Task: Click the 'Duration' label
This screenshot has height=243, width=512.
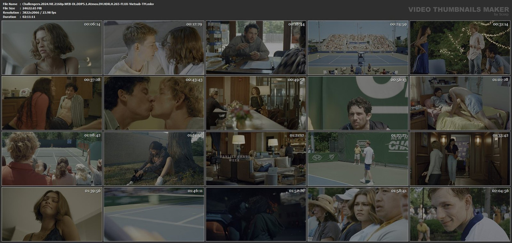Action: tap(9, 17)
